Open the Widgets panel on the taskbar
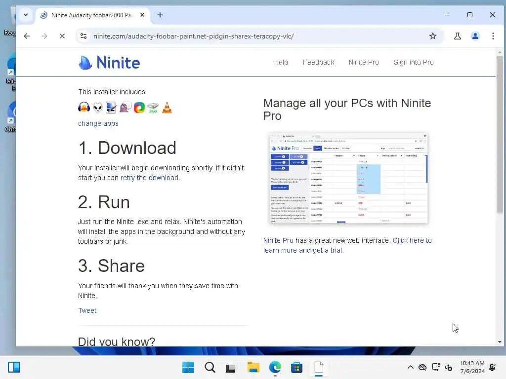The height and width of the screenshot is (379, 506). (14, 367)
